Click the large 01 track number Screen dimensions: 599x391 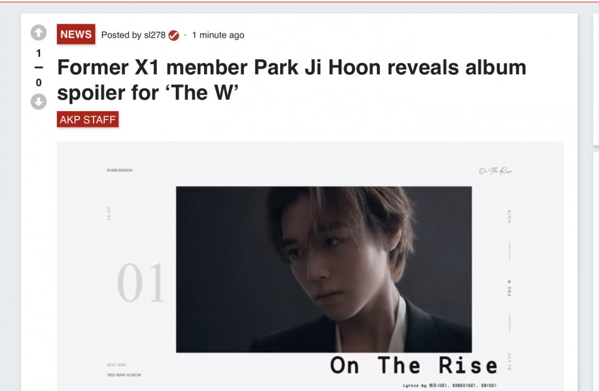141,283
